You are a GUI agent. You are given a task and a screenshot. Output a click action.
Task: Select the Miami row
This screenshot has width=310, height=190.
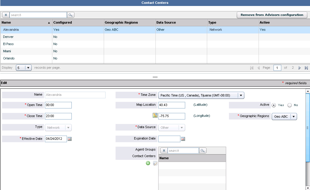pos(155,51)
